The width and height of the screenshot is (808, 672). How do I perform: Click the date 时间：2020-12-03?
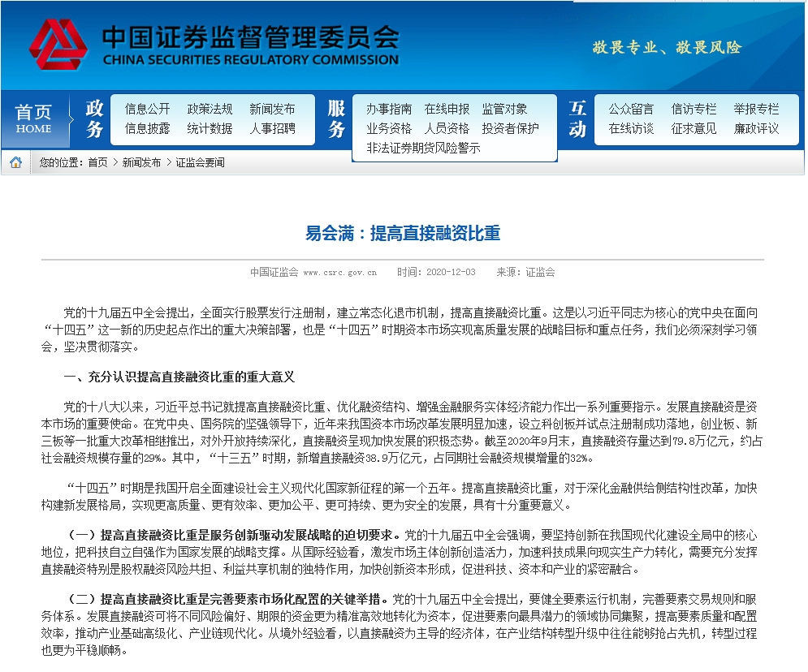coord(436,272)
